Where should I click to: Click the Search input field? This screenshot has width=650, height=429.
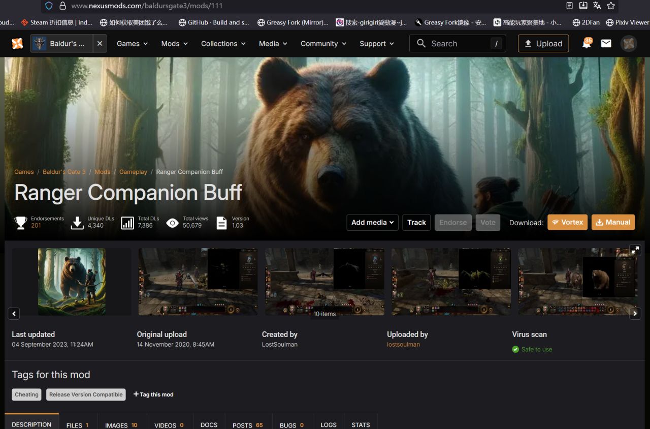[458, 44]
